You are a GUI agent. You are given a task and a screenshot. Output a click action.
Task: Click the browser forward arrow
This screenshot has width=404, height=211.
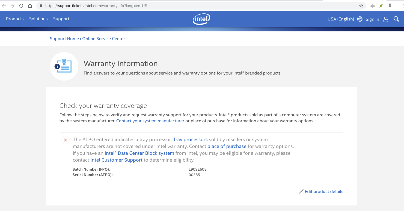13,6
